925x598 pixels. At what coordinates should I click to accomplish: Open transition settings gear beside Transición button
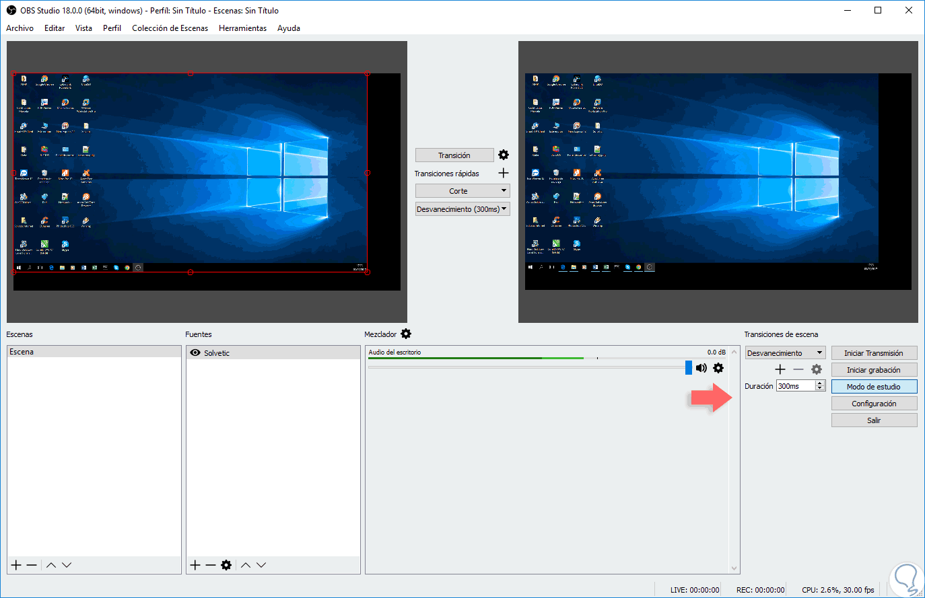(504, 155)
